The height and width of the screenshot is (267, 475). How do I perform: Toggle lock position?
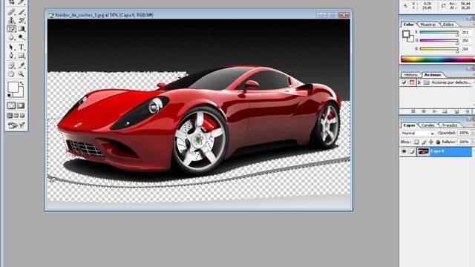point(431,142)
